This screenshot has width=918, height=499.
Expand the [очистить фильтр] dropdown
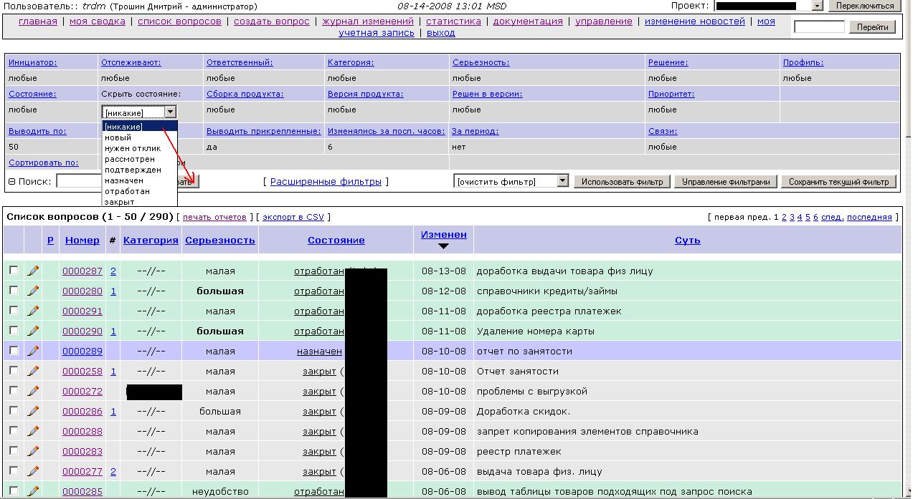point(562,182)
